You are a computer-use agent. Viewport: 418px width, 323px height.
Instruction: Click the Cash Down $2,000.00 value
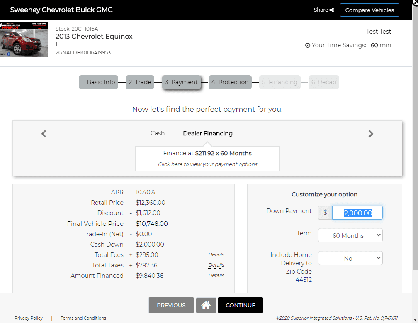(x=150, y=245)
